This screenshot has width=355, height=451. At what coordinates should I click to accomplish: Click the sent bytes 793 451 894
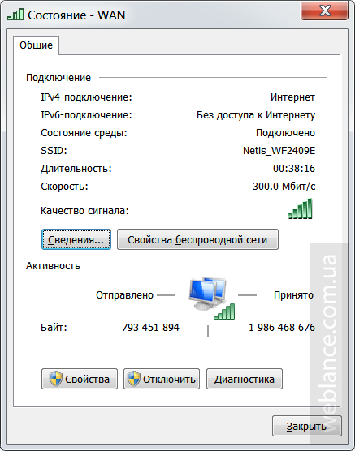point(150,328)
